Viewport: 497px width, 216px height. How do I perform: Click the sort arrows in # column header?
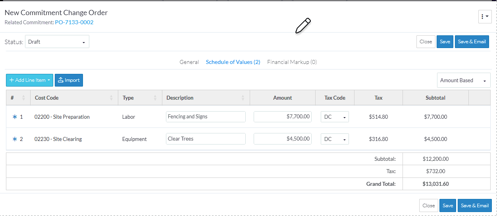[24, 98]
